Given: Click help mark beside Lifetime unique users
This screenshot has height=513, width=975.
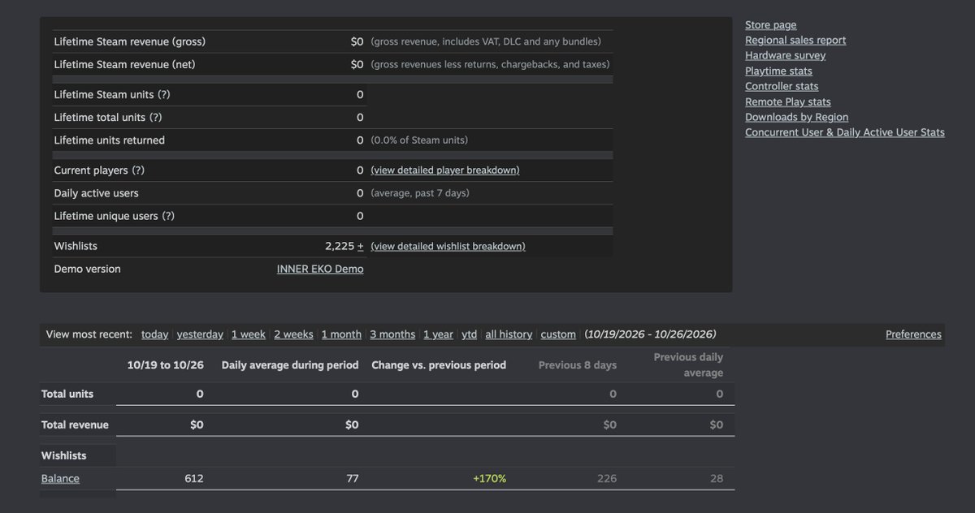Looking at the screenshot, I should point(168,216).
